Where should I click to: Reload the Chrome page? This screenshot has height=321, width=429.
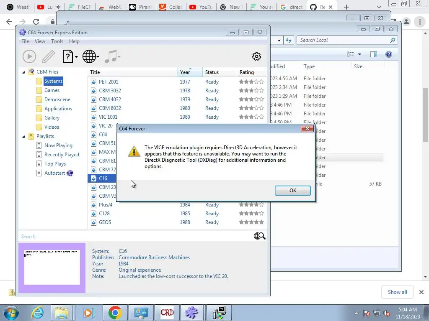tap(36, 22)
